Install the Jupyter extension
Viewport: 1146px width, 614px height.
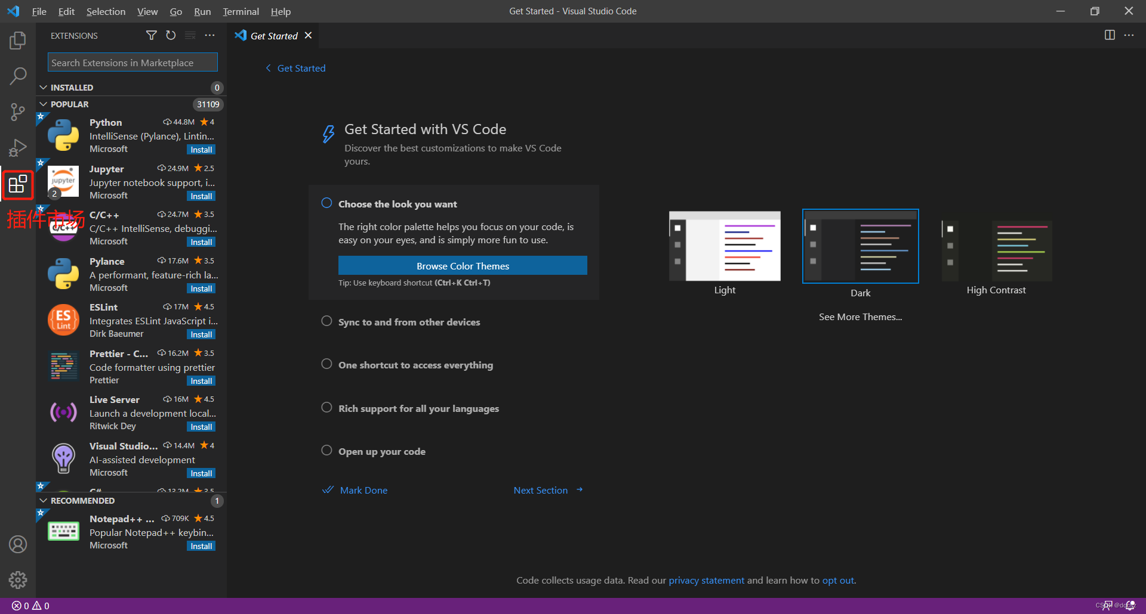201,196
